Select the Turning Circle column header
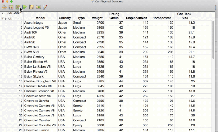Image resolution: width=218 pixels, height=132 pixels. (x=114, y=16)
